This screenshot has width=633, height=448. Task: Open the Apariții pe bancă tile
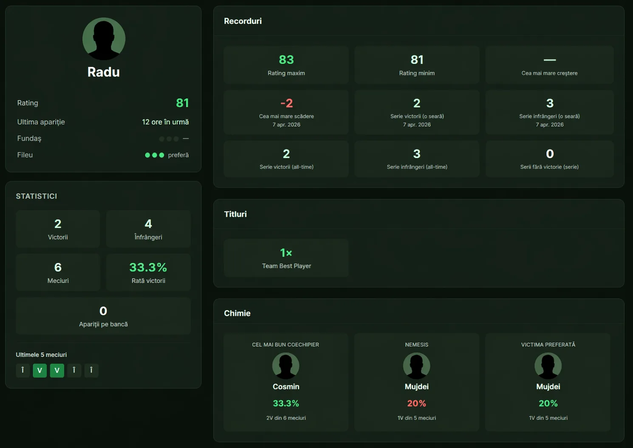(103, 316)
